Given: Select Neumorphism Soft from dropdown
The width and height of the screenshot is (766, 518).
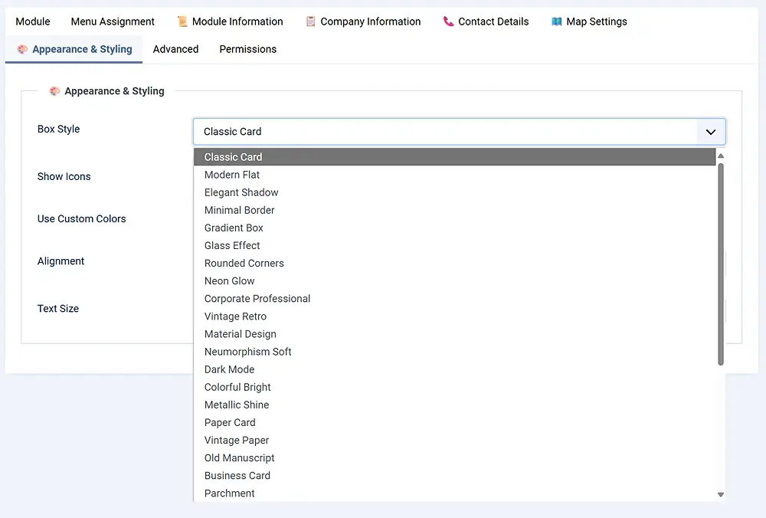Looking at the screenshot, I should [247, 352].
